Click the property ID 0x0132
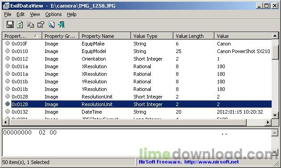Screen dimensions: 281x168 (x=20, y=112)
